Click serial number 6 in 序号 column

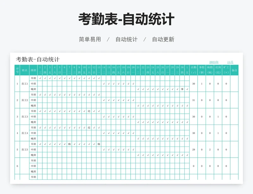[x=17, y=166]
